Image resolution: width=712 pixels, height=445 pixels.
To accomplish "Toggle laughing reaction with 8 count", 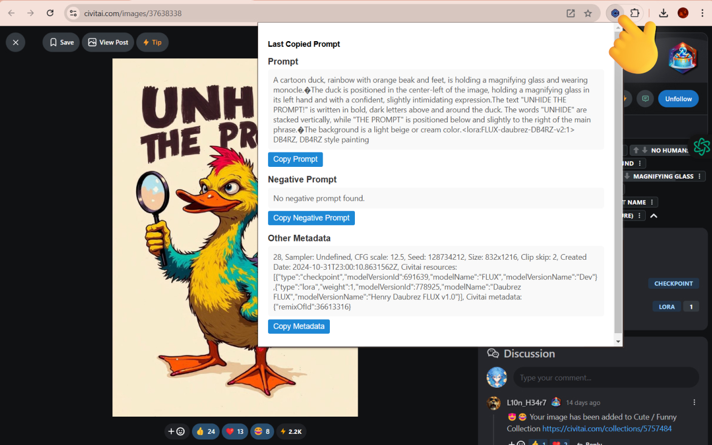I will click(261, 431).
